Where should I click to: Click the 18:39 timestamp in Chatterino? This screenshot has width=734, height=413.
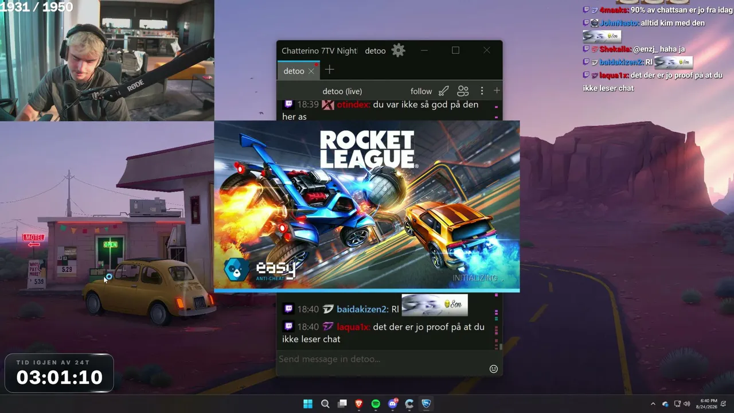(308, 104)
